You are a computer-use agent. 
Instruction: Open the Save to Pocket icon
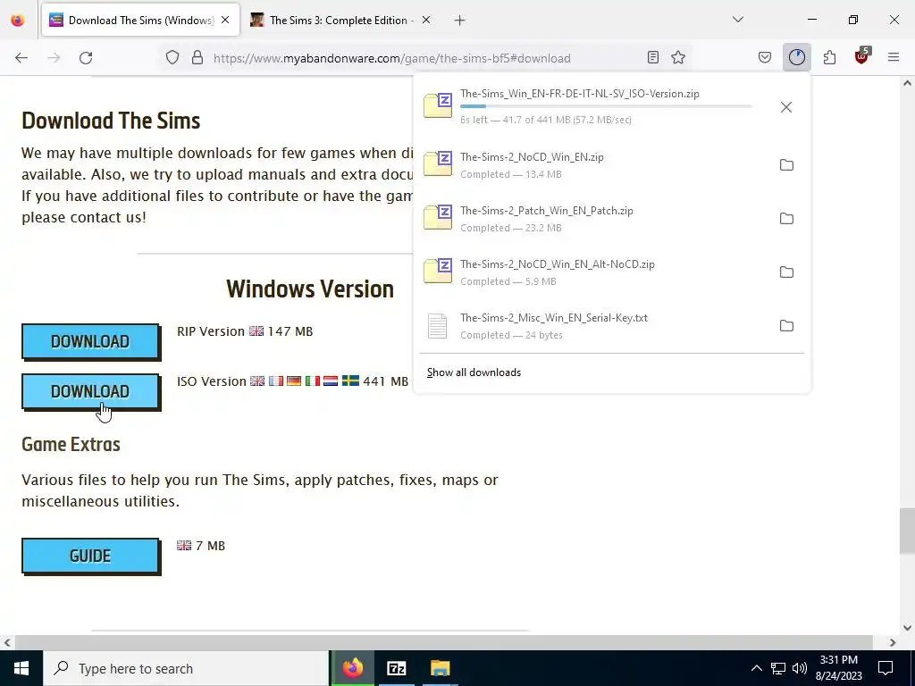pos(765,57)
